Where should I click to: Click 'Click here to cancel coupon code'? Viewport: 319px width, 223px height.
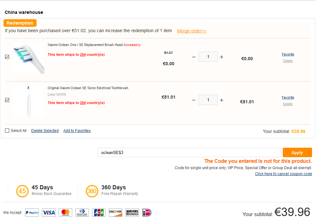[283, 174]
